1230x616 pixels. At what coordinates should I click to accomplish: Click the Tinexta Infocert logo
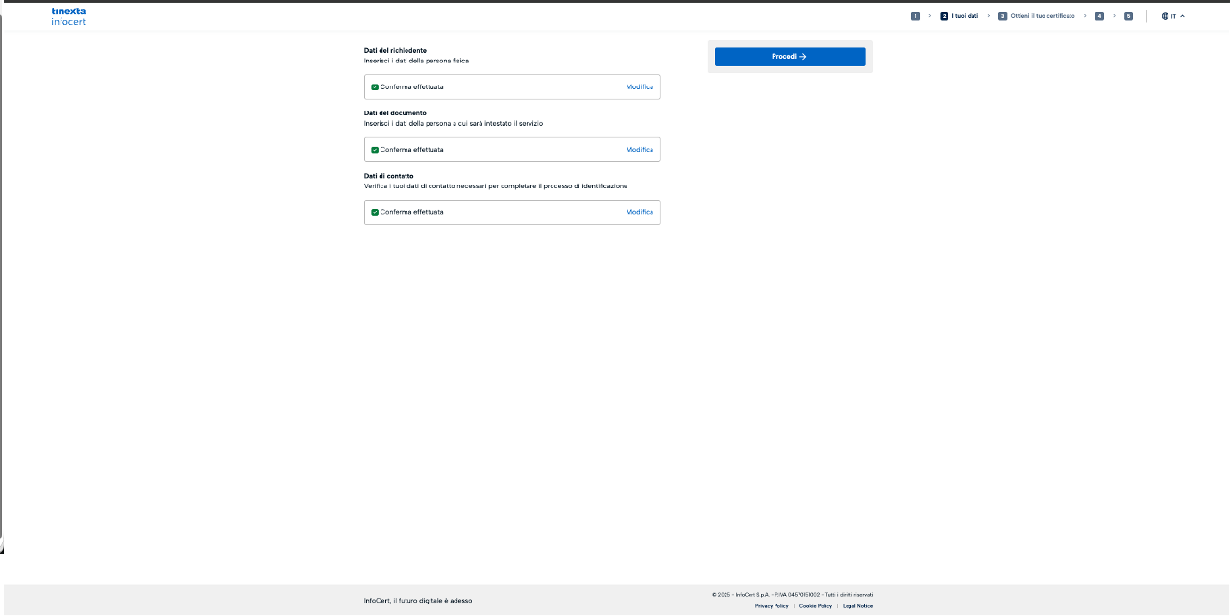coord(68,15)
